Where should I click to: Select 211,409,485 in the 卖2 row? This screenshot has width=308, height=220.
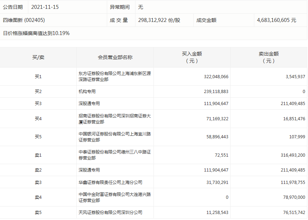point(293,170)
